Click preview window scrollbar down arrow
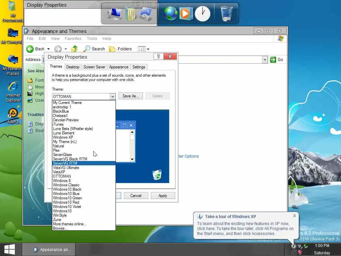The height and width of the screenshot is (256, 341). 132,159
